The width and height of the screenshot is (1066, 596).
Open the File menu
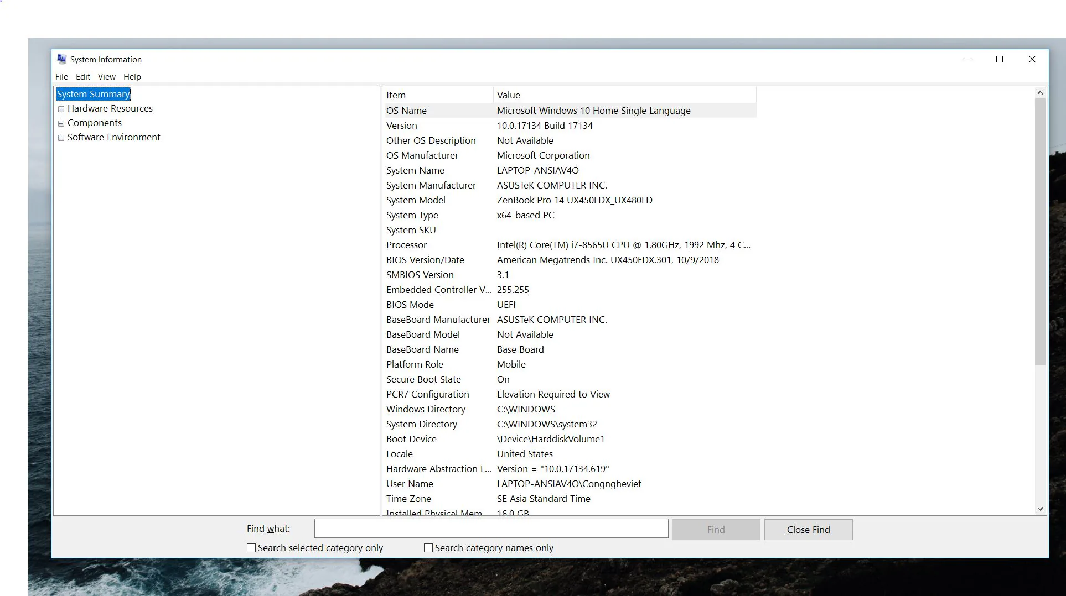pyautogui.click(x=61, y=77)
